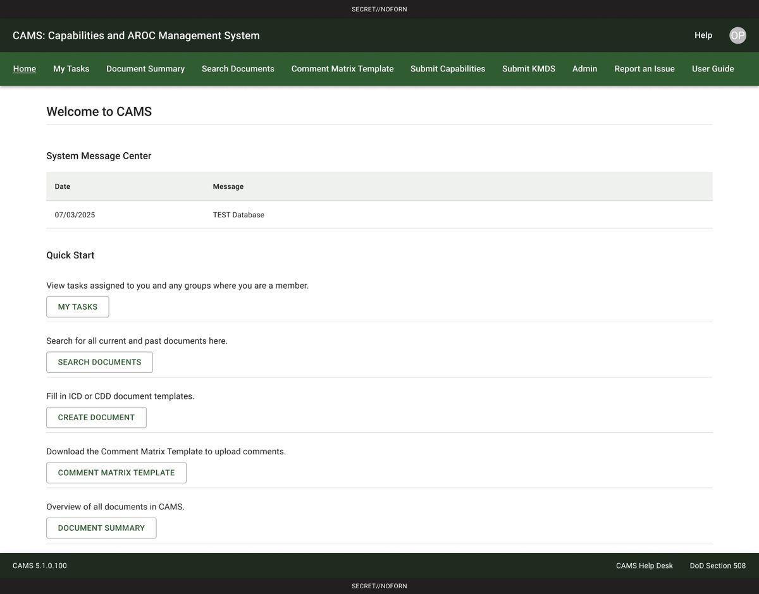Click the Date column header
This screenshot has width=759, height=594.
[63, 186]
